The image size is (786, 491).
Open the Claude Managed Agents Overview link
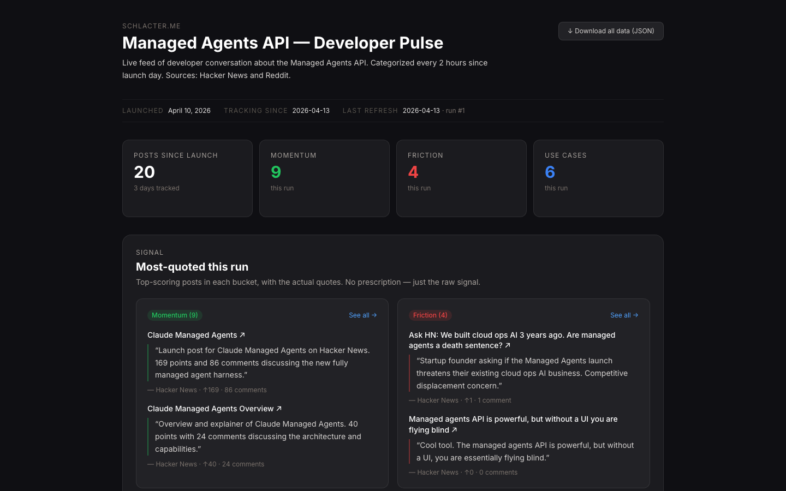click(x=215, y=409)
